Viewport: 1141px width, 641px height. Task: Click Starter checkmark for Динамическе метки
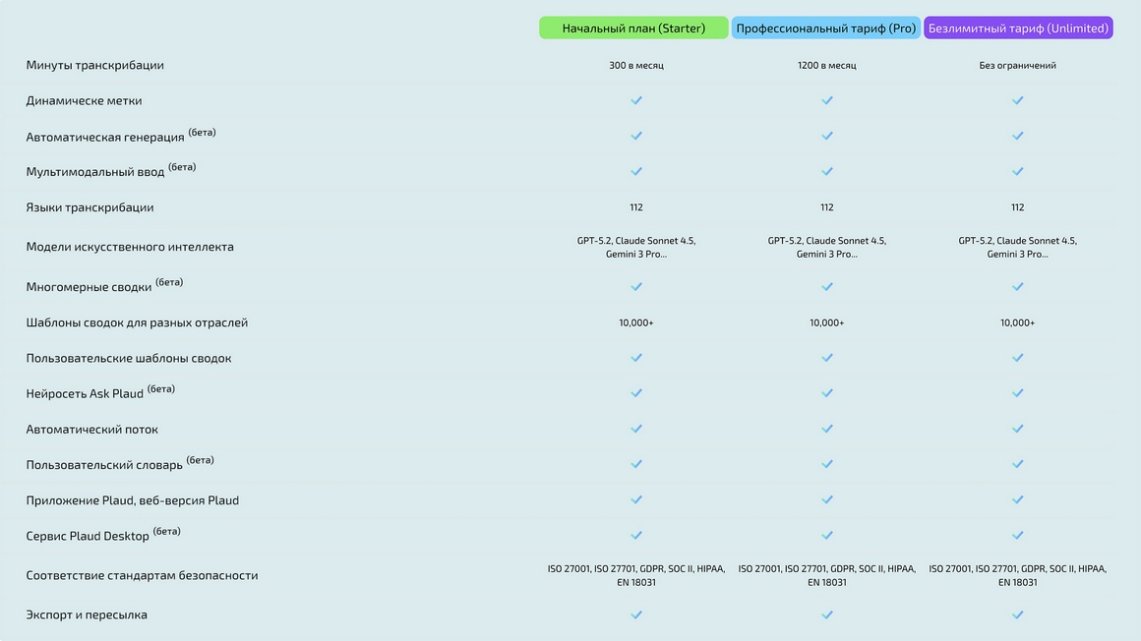636,100
